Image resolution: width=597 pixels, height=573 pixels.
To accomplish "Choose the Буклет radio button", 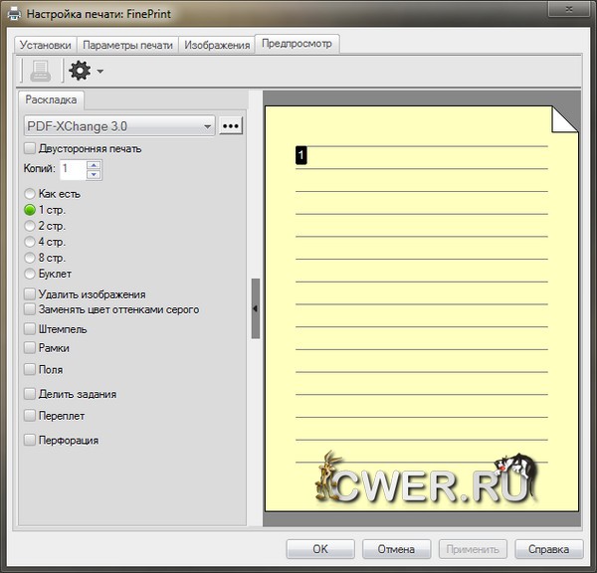I will pos(30,274).
